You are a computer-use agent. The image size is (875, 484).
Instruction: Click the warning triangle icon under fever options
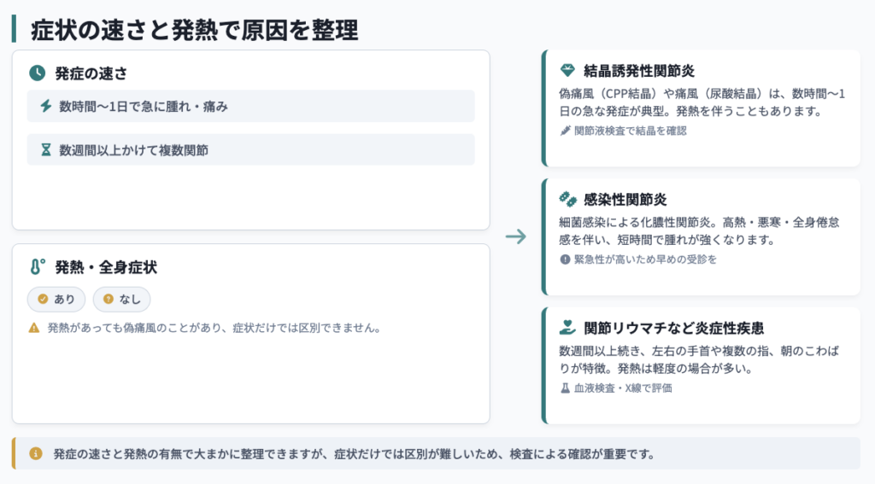pyautogui.click(x=34, y=328)
